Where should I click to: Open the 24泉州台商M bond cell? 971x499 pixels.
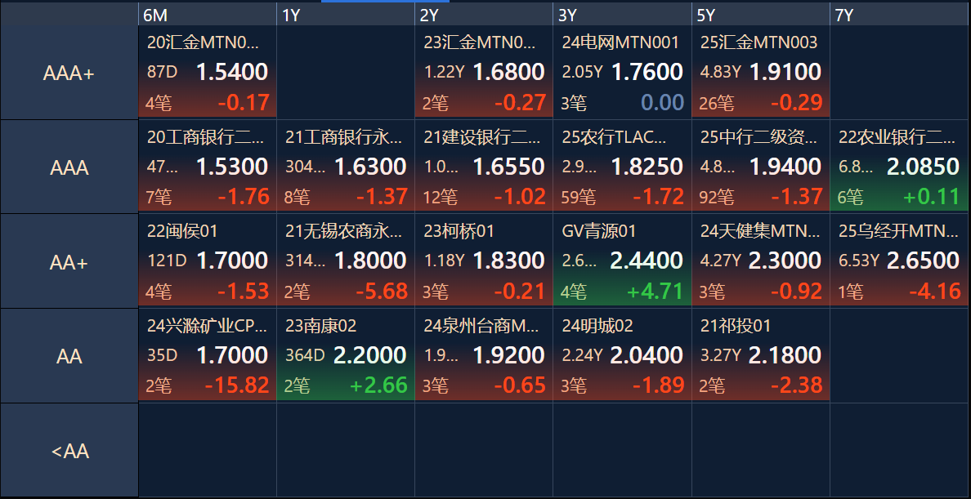pyautogui.click(x=484, y=355)
